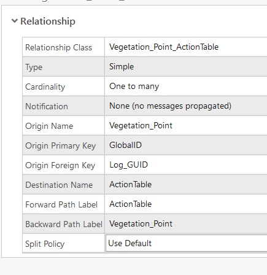This screenshot has width=267, height=275.
Task: Click the Relationship section heading
Action: pyautogui.click(x=48, y=21)
